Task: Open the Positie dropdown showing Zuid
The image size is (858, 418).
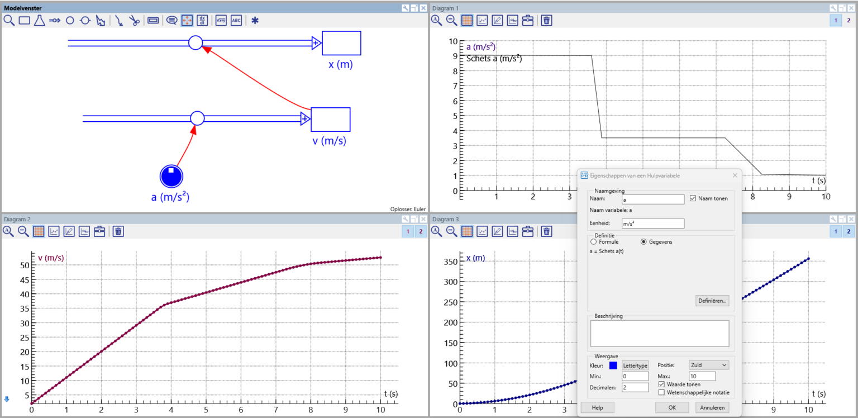Action: [x=708, y=364]
